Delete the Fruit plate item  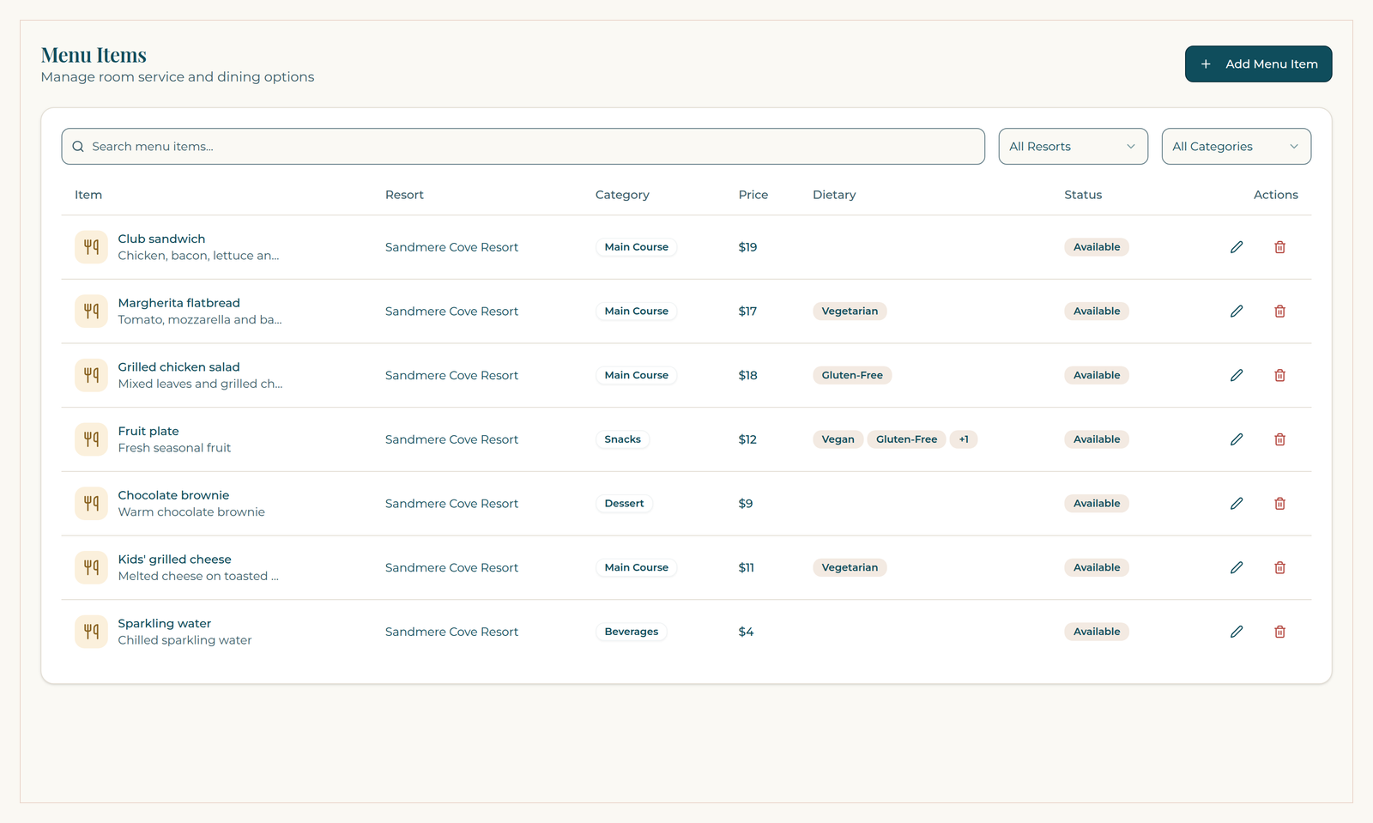1279,439
